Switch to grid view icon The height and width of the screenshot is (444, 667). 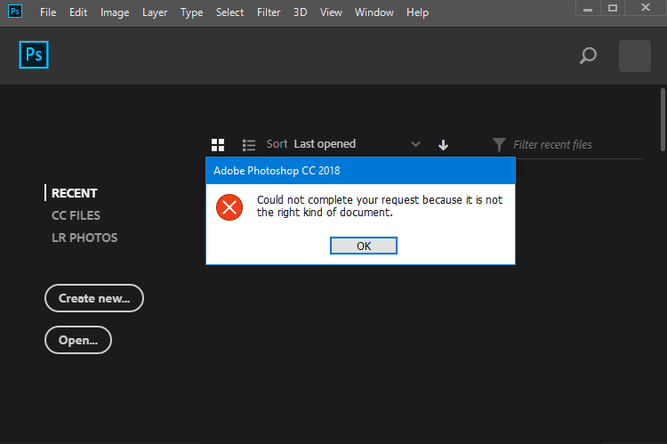[x=218, y=145]
